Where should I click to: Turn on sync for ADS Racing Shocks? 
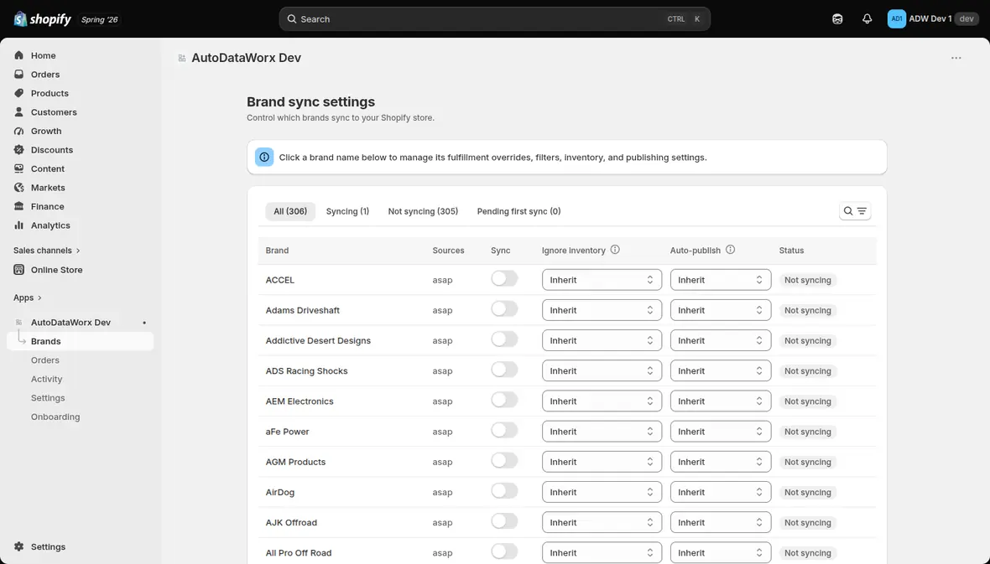click(504, 370)
